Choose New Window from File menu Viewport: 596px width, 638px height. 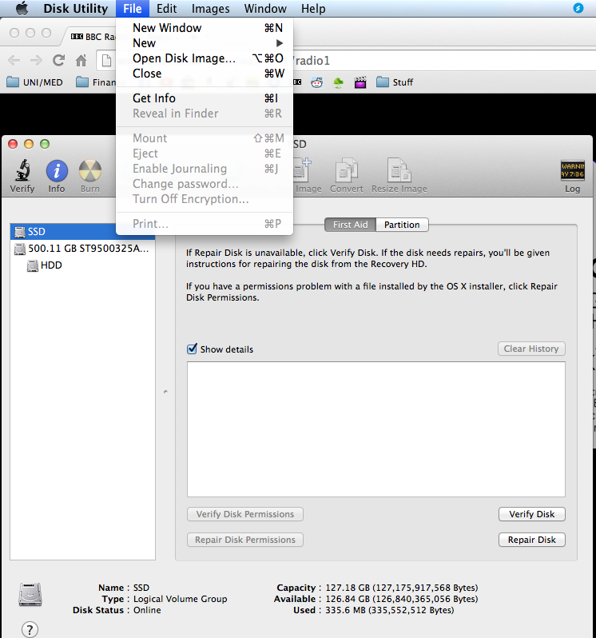pyautogui.click(x=205, y=28)
